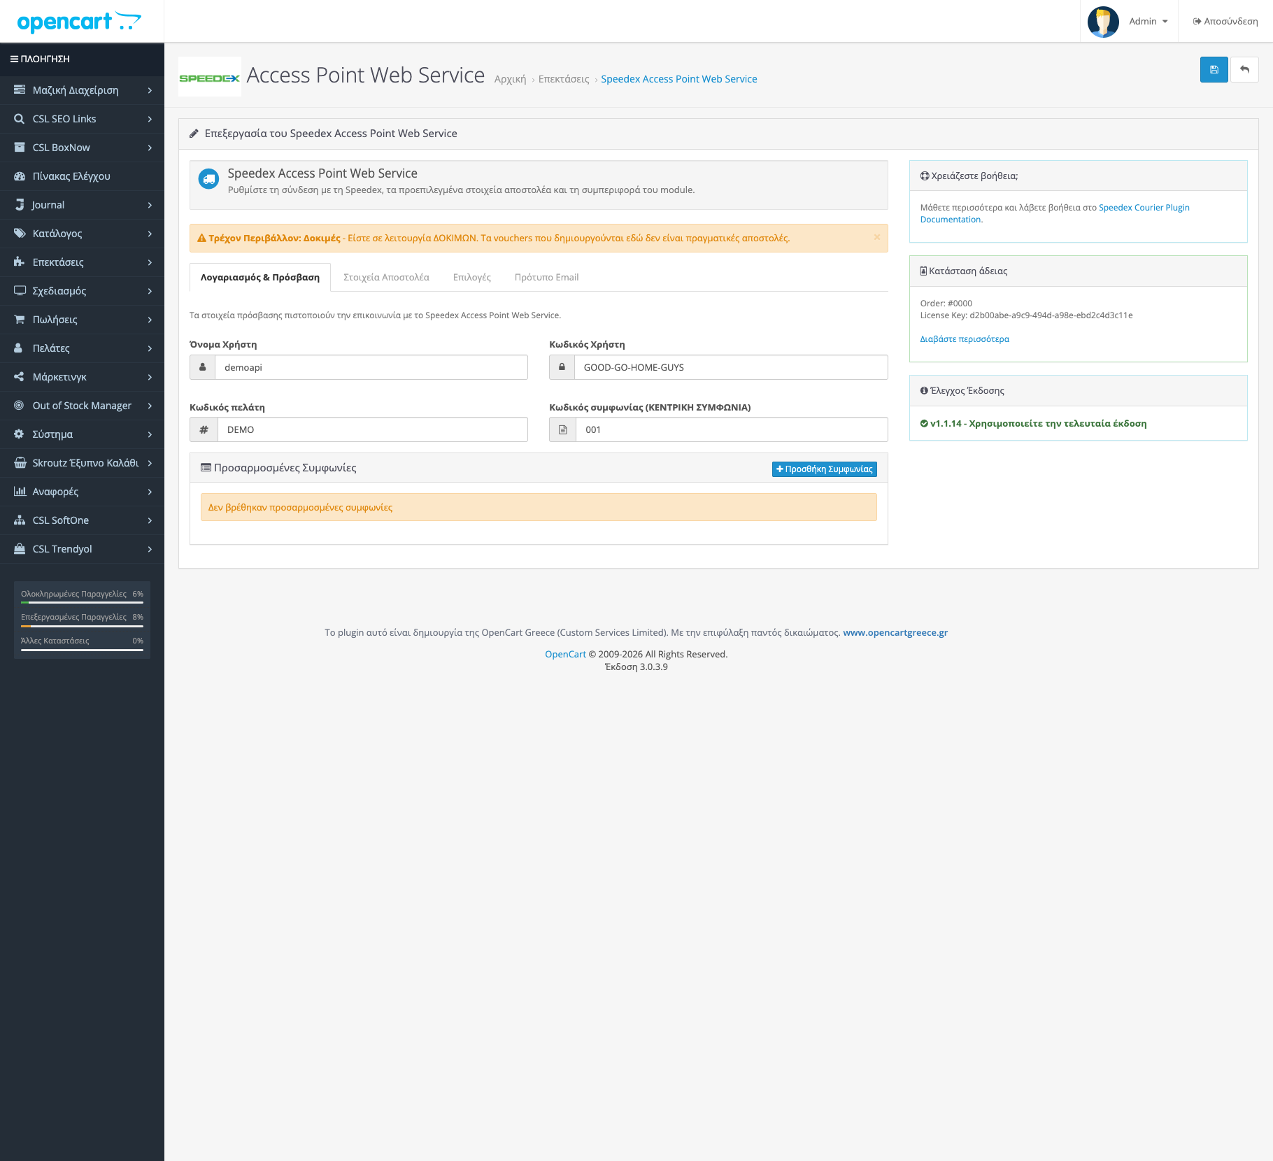1273x1161 pixels.
Task: Click the Σύστημα gear icon
Action: tap(20, 434)
